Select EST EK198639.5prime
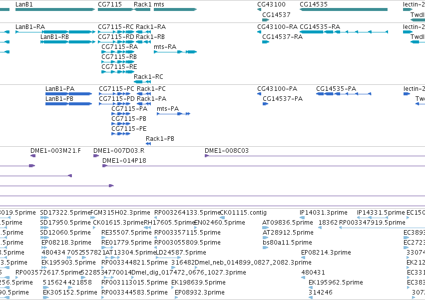This screenshot has width=425, height=300. click(173, 288)
